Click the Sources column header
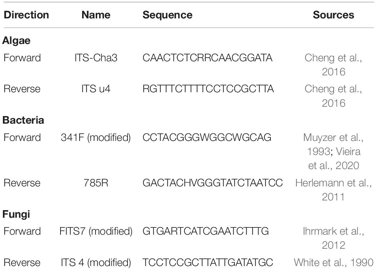376x270 pixels. [x=333, y=15]
